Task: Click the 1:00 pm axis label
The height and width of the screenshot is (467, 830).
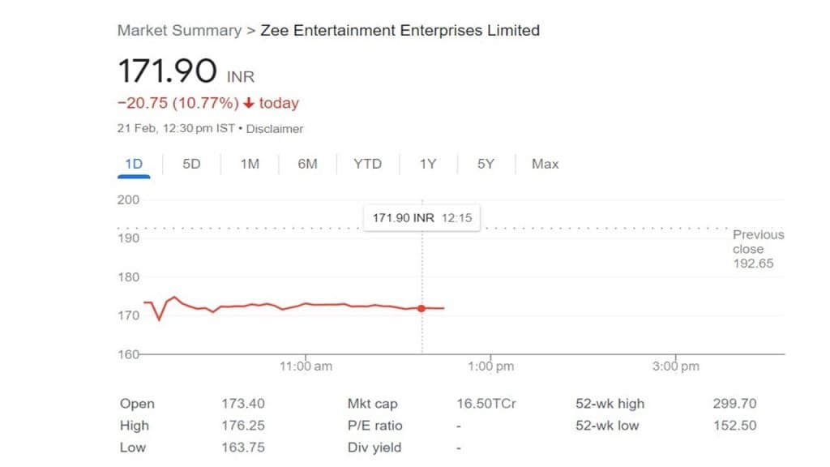Action: coord(492,366)
